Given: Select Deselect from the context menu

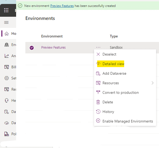Looking at the screenshot, I should click(x=109, y=54).
